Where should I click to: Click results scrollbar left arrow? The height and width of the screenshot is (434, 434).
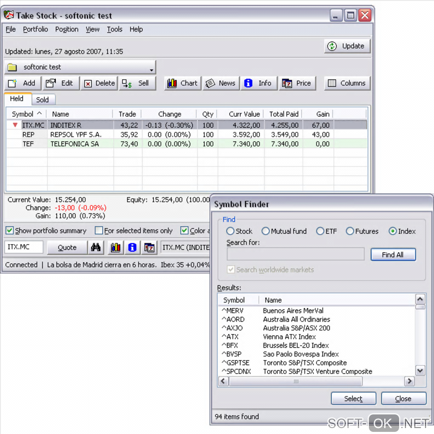(223, 381)
